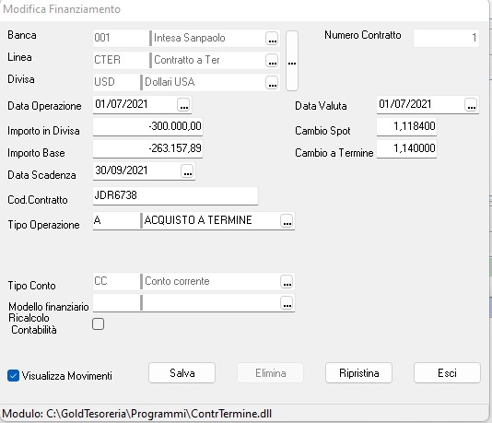
Task: Enable the Ricalcolo Contabilità checkbox
Action: (99, 323)
